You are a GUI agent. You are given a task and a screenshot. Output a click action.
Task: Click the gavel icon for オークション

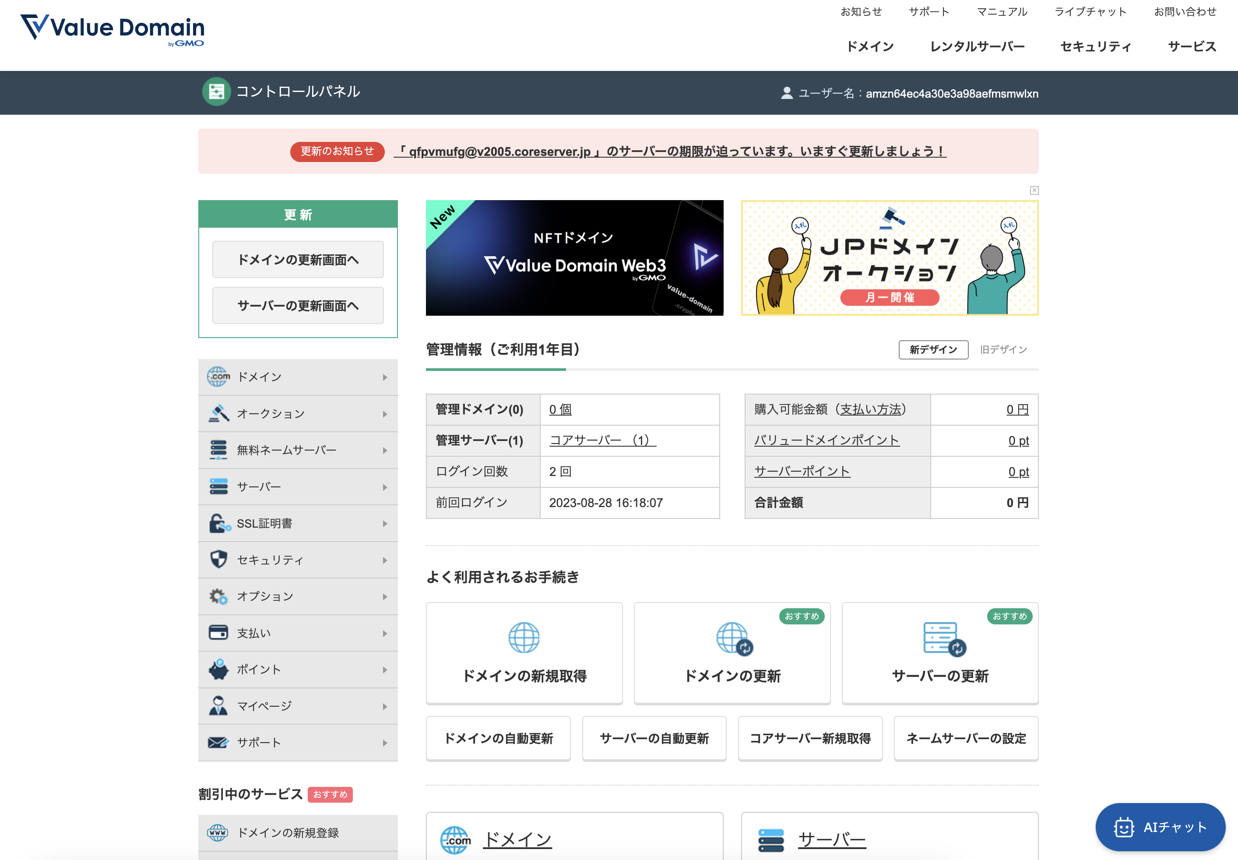(x=218, y=413)
